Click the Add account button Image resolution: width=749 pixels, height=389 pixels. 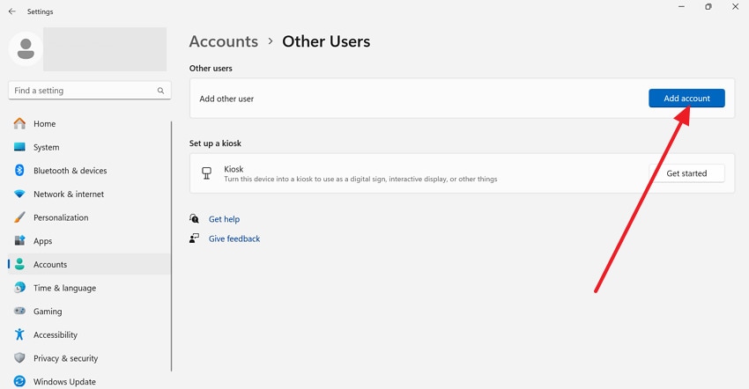click(x=686, y=99)
